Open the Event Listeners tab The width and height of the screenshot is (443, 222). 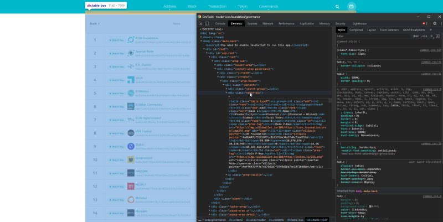[389, 30]
